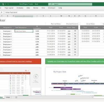104x102 pixels.
Task: Click the '% Complete' table header
Action: (x=37, y=28)
